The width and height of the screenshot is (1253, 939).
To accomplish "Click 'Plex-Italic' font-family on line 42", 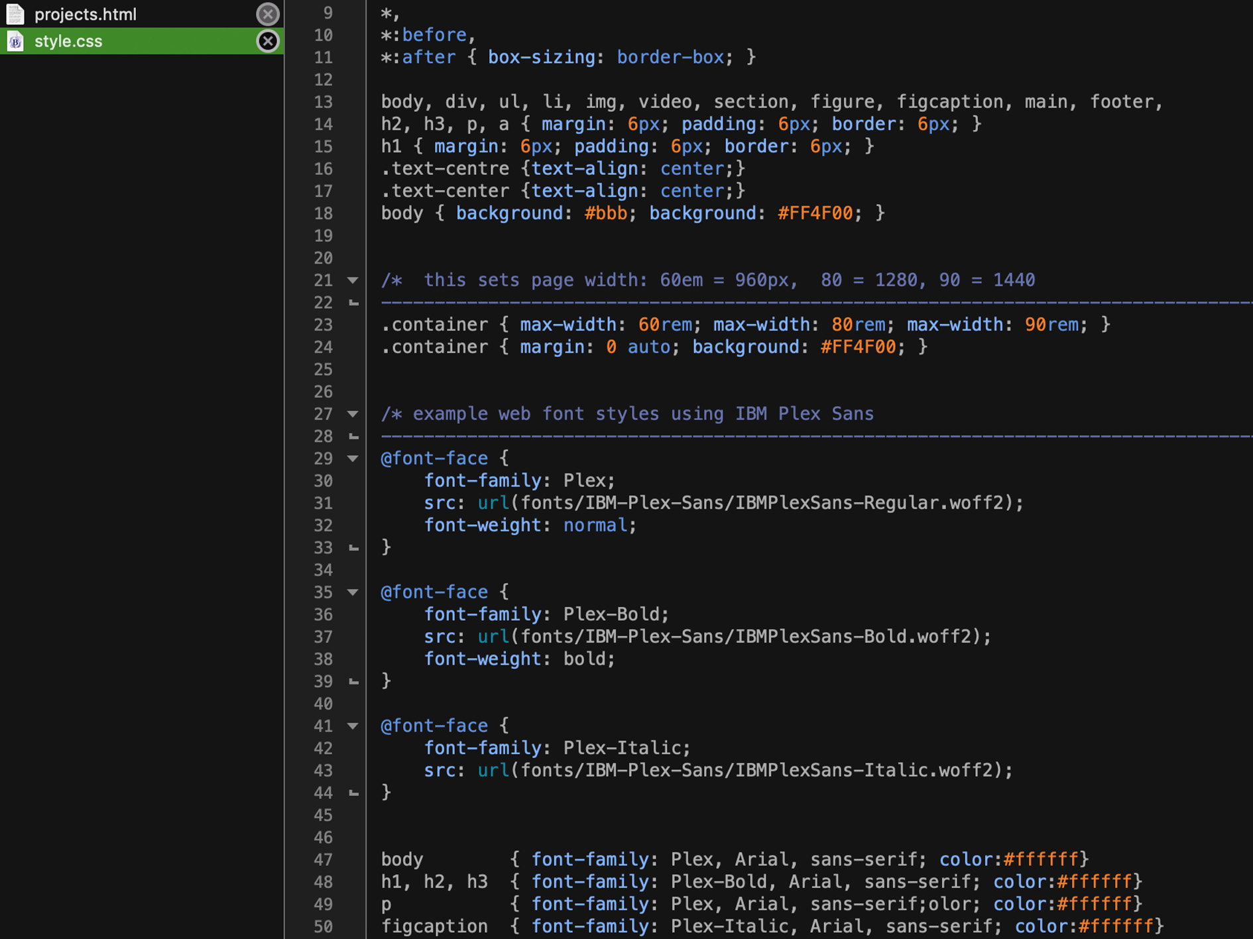I will pyautogui.click(x=622, y=748).
